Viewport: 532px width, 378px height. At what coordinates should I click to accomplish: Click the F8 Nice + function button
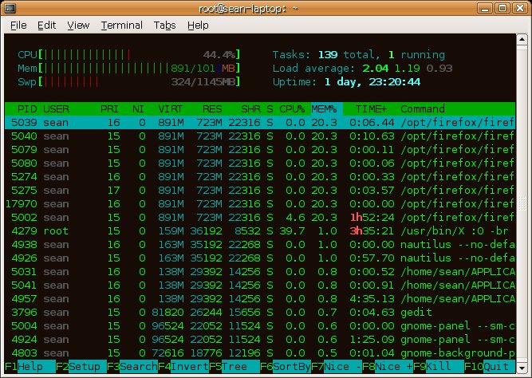click(x=388, y=367)
